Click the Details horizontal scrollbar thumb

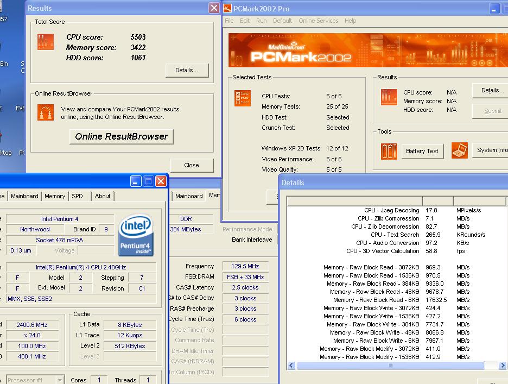coord(390,366)
